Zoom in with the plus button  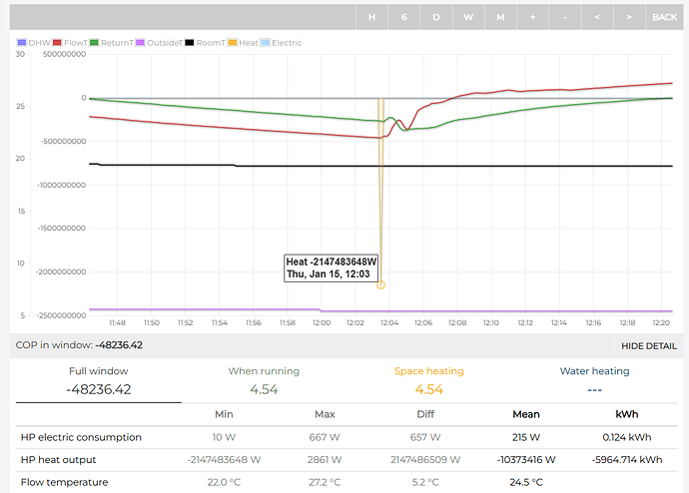click(531, 17)
